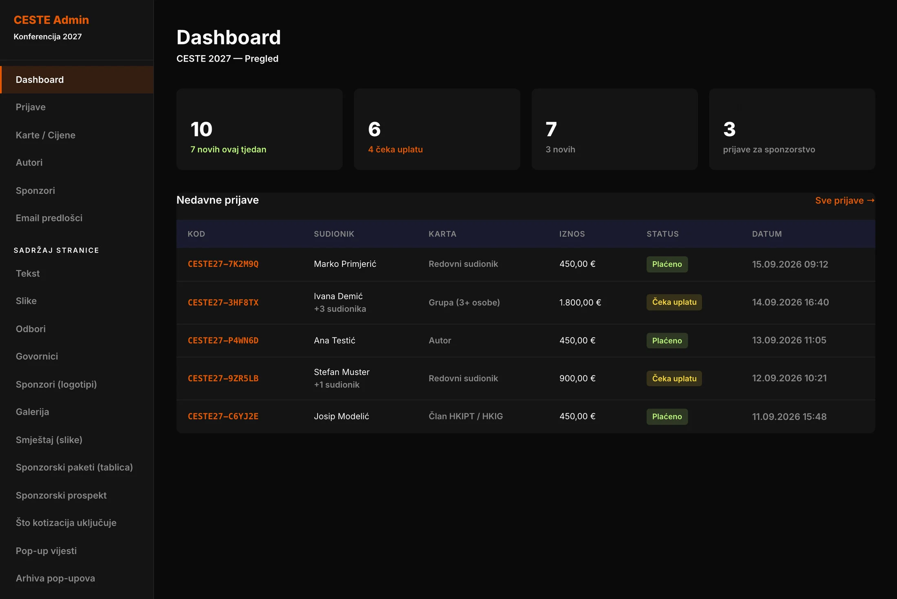
Task: Click the STATUS column header
Action: (663, 234)
